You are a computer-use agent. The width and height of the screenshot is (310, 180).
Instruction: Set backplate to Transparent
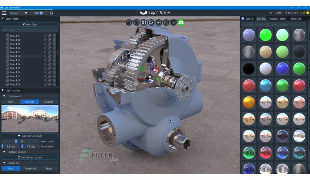[30, 168]
